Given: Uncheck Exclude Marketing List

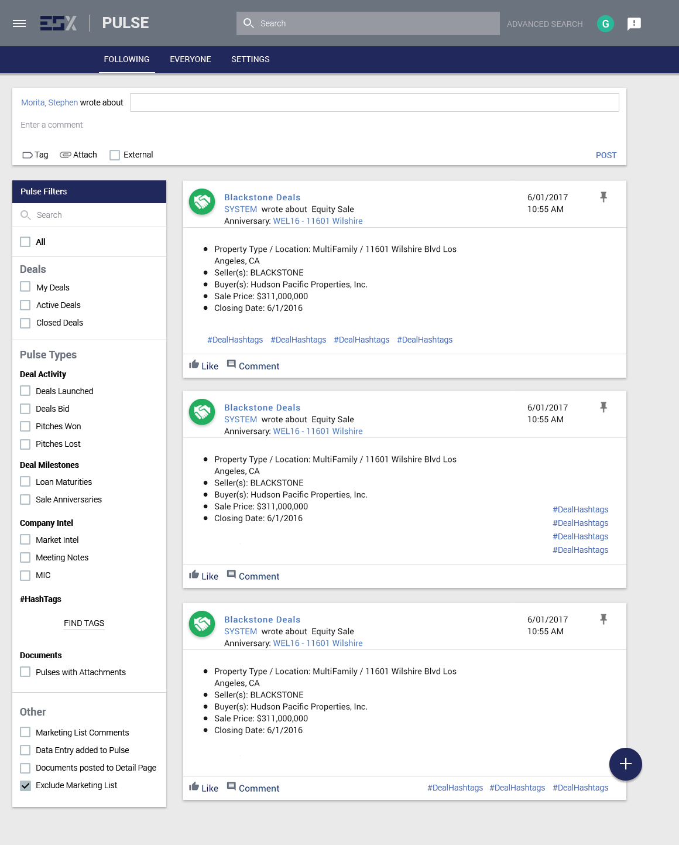Looking at the screenshot, I should pos(25,785).
